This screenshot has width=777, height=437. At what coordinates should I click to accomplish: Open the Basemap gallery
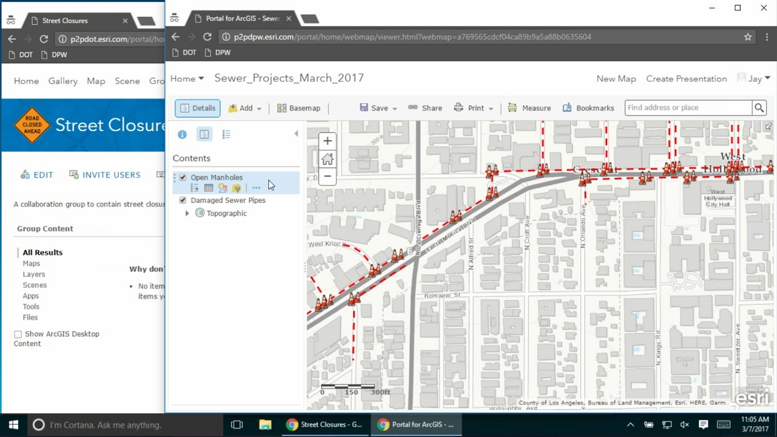[x=299, y=108]
